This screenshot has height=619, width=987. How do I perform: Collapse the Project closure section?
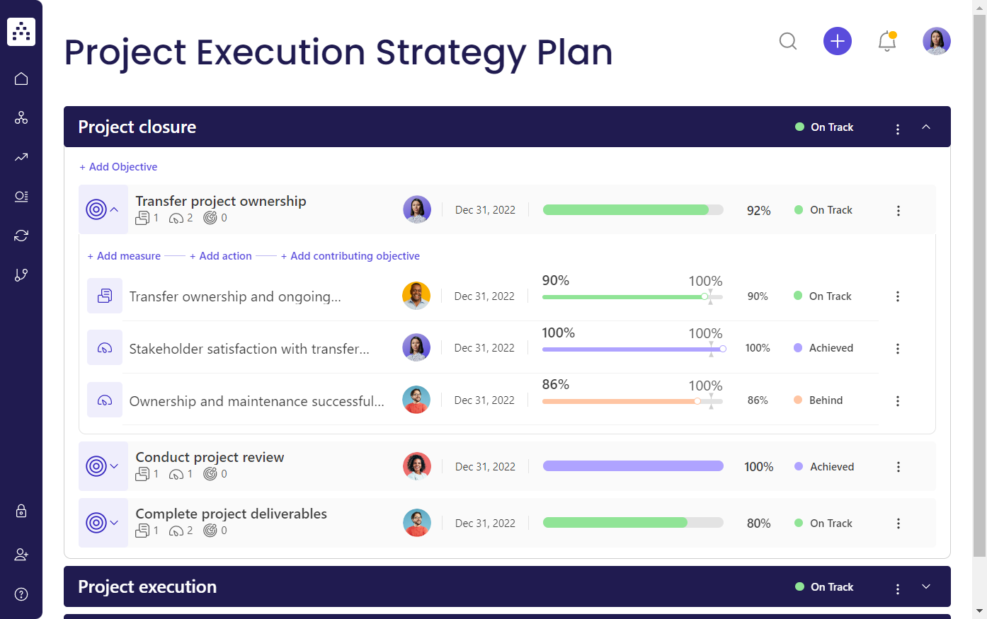(925, 127)
